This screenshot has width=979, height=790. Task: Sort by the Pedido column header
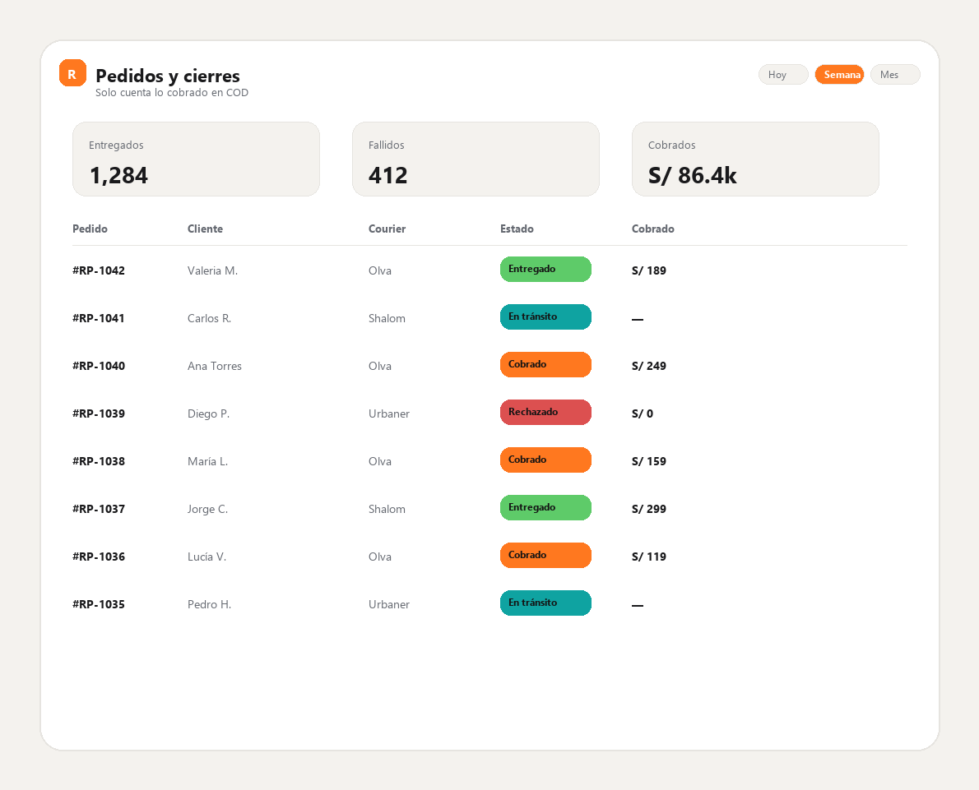point(90,229)
